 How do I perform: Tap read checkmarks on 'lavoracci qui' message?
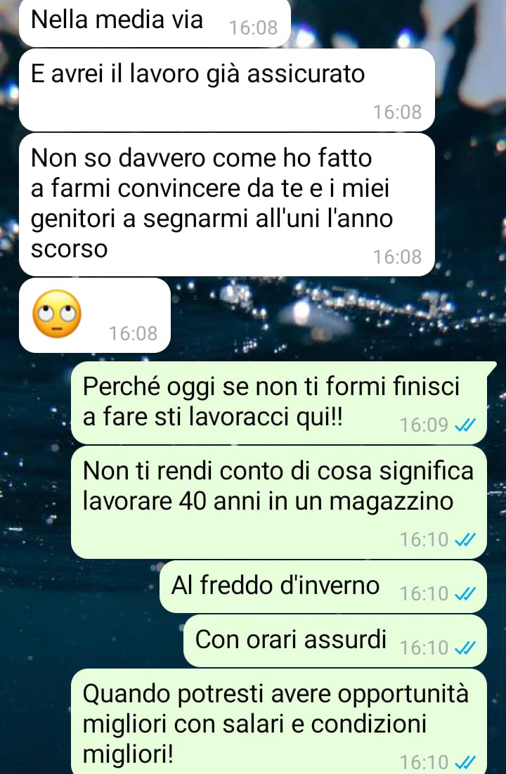click(465, 425)
